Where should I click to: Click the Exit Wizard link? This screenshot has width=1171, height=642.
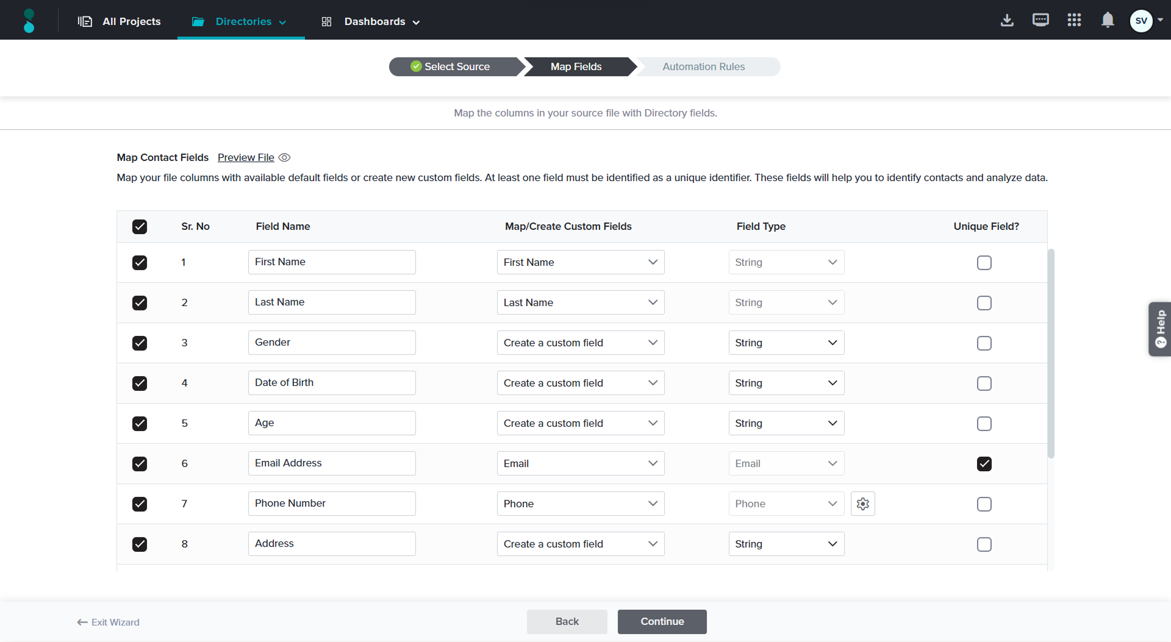pyautogui.click(x=109, y=622)
